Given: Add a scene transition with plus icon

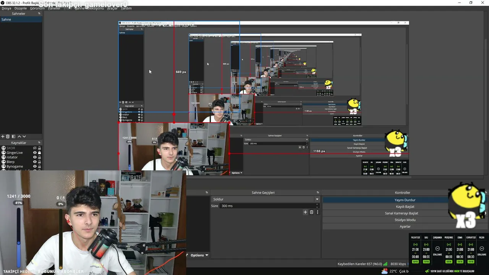Looking at the screenshot, I should (305, 212).
